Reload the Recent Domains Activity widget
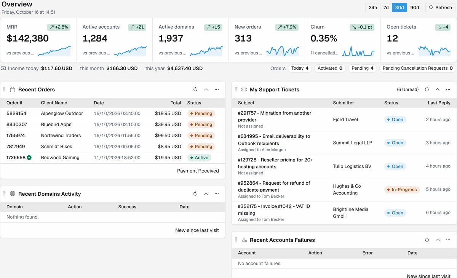The image size is (457, 278). (x=195, y=194)
